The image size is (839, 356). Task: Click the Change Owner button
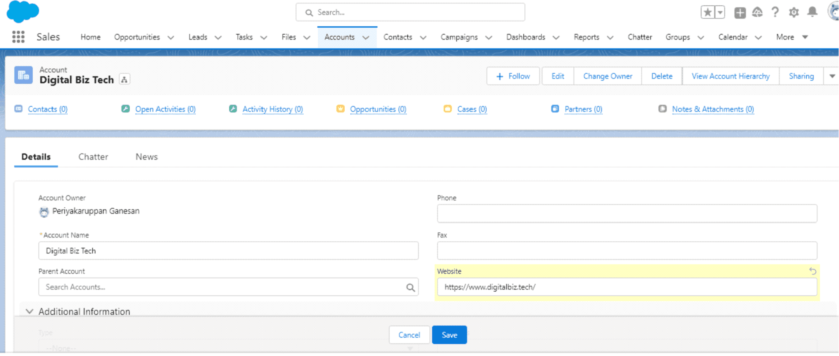point(608,76)
